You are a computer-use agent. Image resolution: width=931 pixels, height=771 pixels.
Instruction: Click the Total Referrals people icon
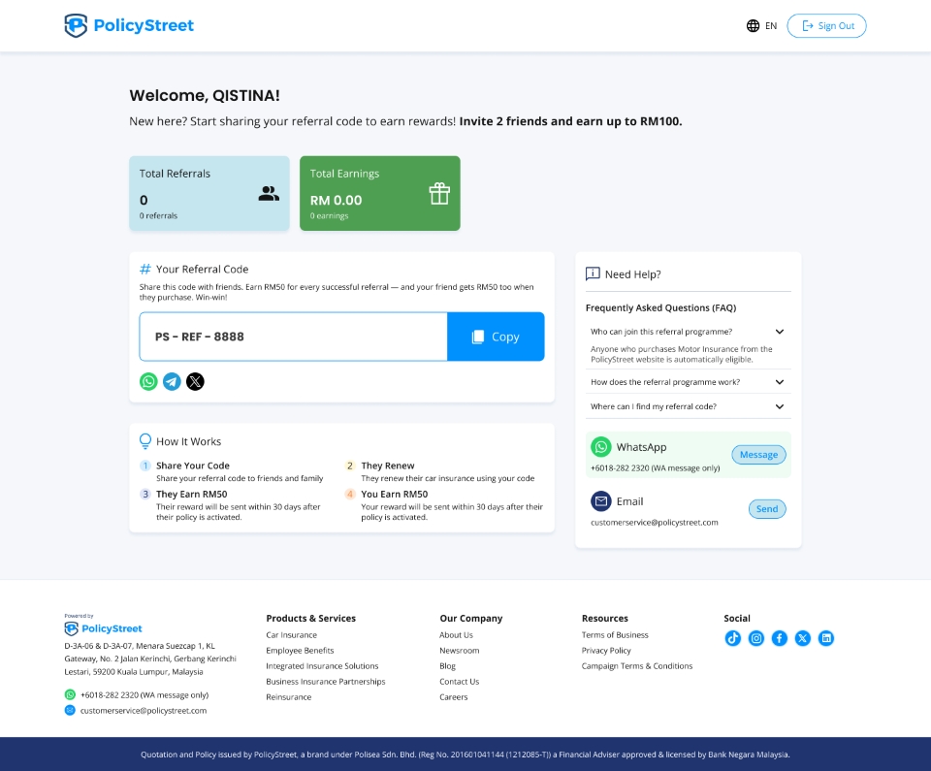coord(269,193)
